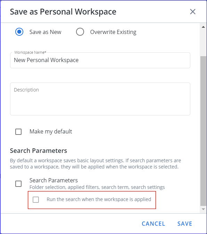
Task: Click the "Run the search when the workspace is applied" text
Action: [99, 199]
